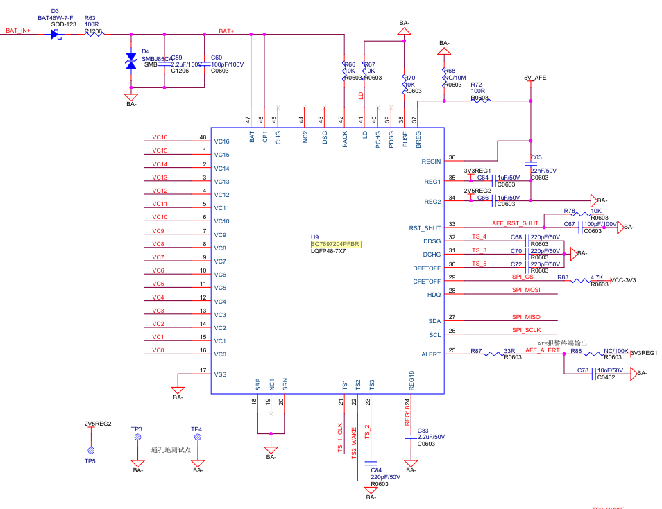The width and height of the screenshot is (662, 509).
Task: Click the SPI_SCLK net label
Action: point(527,330)
